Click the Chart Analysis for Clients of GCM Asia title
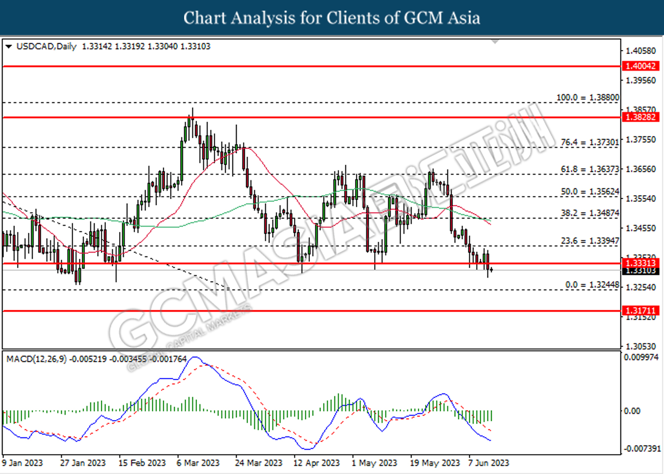The height and width of the screenshot is (474, 664). 332,18
